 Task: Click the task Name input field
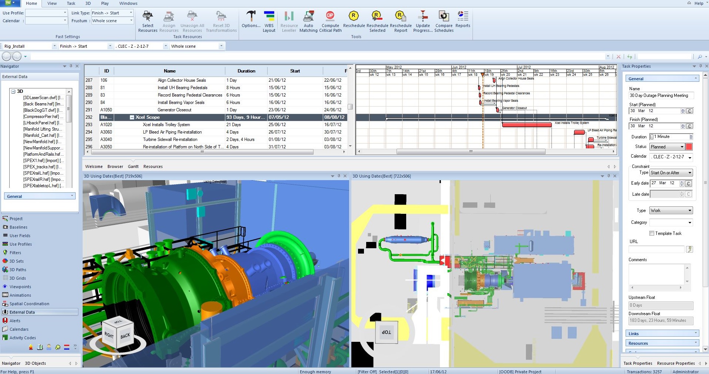(661, 95)
